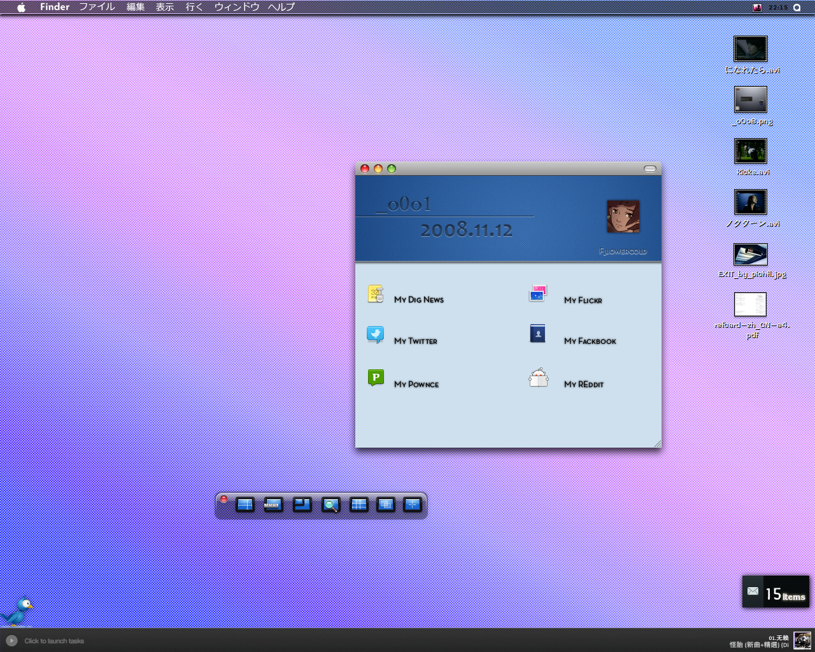This screenshot has height=652, width=815.
Task: Click the grid layout icon in the floating toolbar
Action: click(x=359, y=505)
